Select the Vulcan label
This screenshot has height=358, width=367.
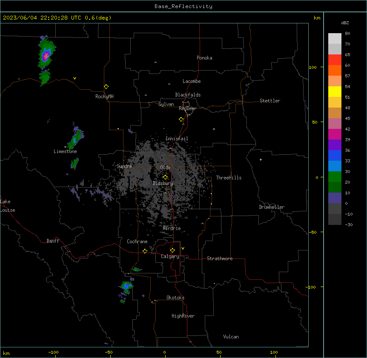tap(231, 337)
